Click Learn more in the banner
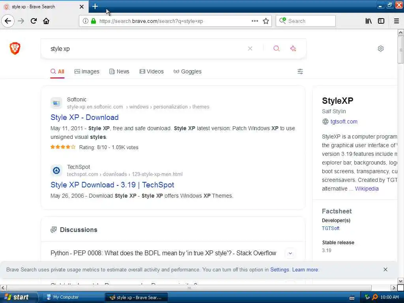 (x=305, y=269)
